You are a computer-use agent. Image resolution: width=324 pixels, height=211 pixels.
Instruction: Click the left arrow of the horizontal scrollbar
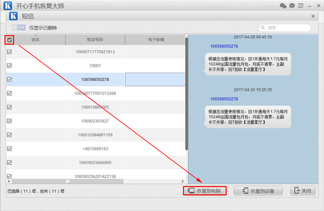tap(9, 181)
